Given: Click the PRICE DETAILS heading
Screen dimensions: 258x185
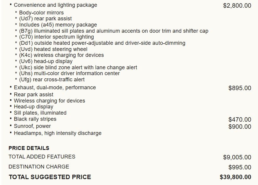Looking at the screenshot, I should coord(29,148).
